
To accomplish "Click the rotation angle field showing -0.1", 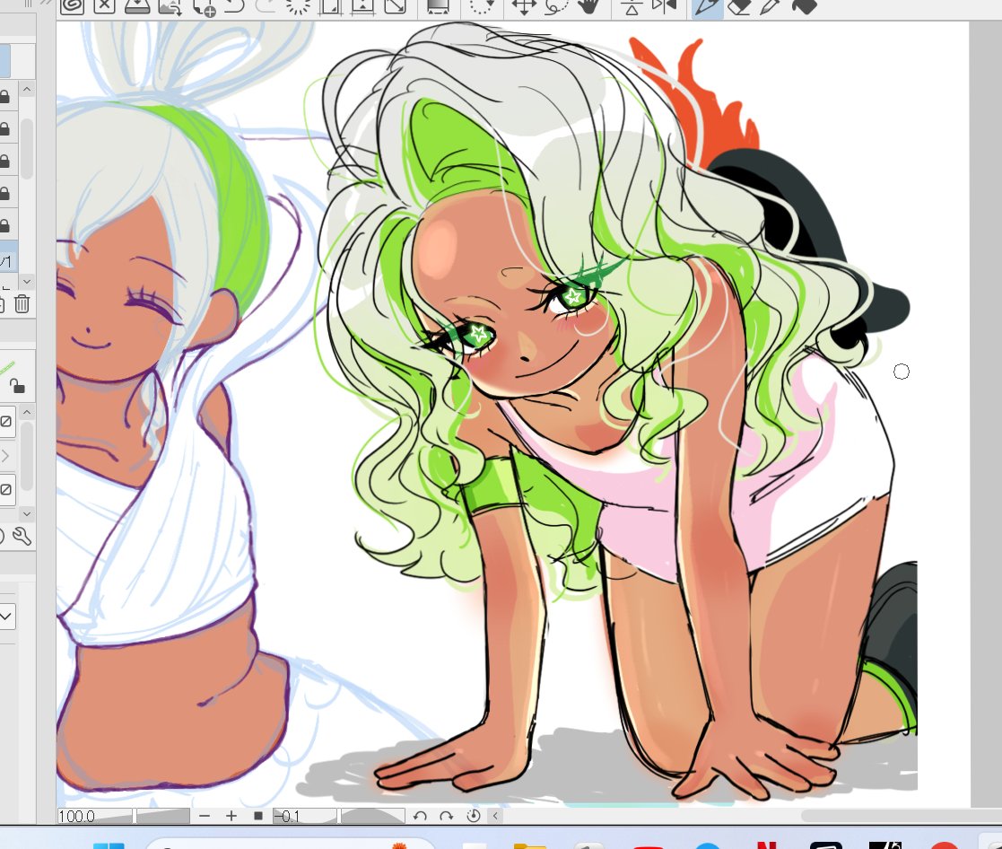I will [305, 816].
